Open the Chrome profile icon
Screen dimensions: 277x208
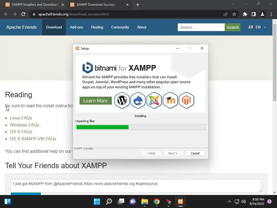pyautogui.click(x=262, y=14)
